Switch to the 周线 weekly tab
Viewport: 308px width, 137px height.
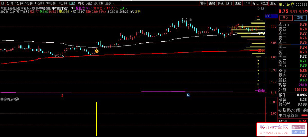click(x=81, y=3)
